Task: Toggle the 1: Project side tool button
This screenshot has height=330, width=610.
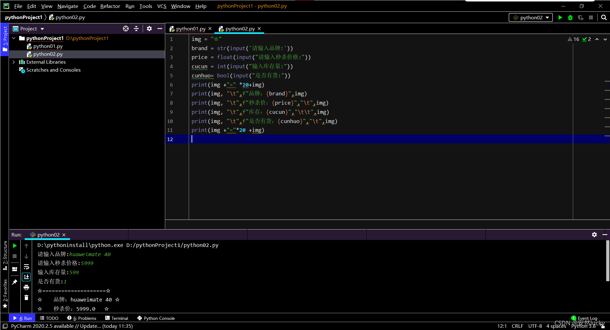Action: tap(5, 39)
